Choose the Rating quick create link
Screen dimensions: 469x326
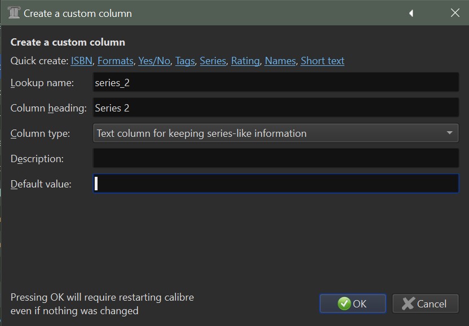tap(245, 61)
